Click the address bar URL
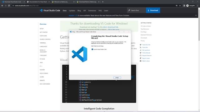This screenshot has width=200, height=112. pyautogui.click(x=27, y=6)
